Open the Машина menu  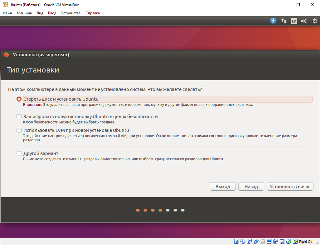click(24, 13)
